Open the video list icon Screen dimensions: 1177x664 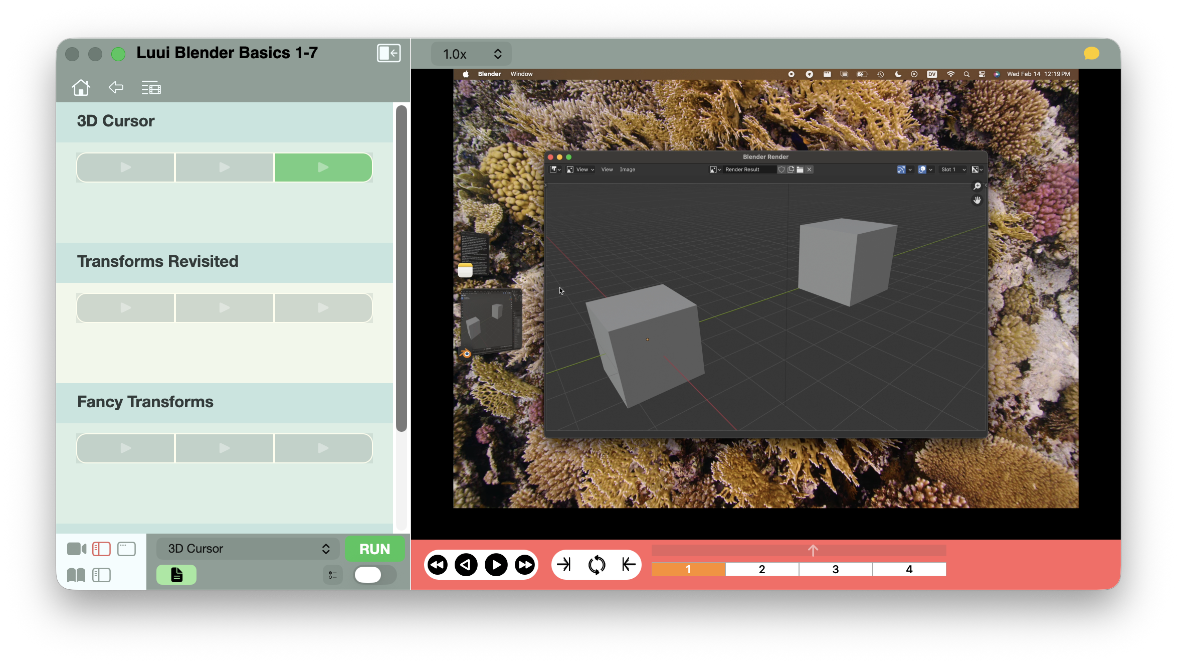151,88
